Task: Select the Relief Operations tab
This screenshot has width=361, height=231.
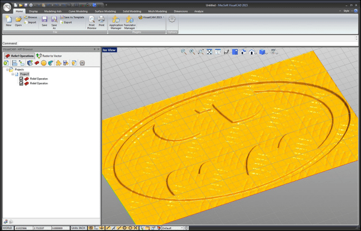Action: [20, 56]
